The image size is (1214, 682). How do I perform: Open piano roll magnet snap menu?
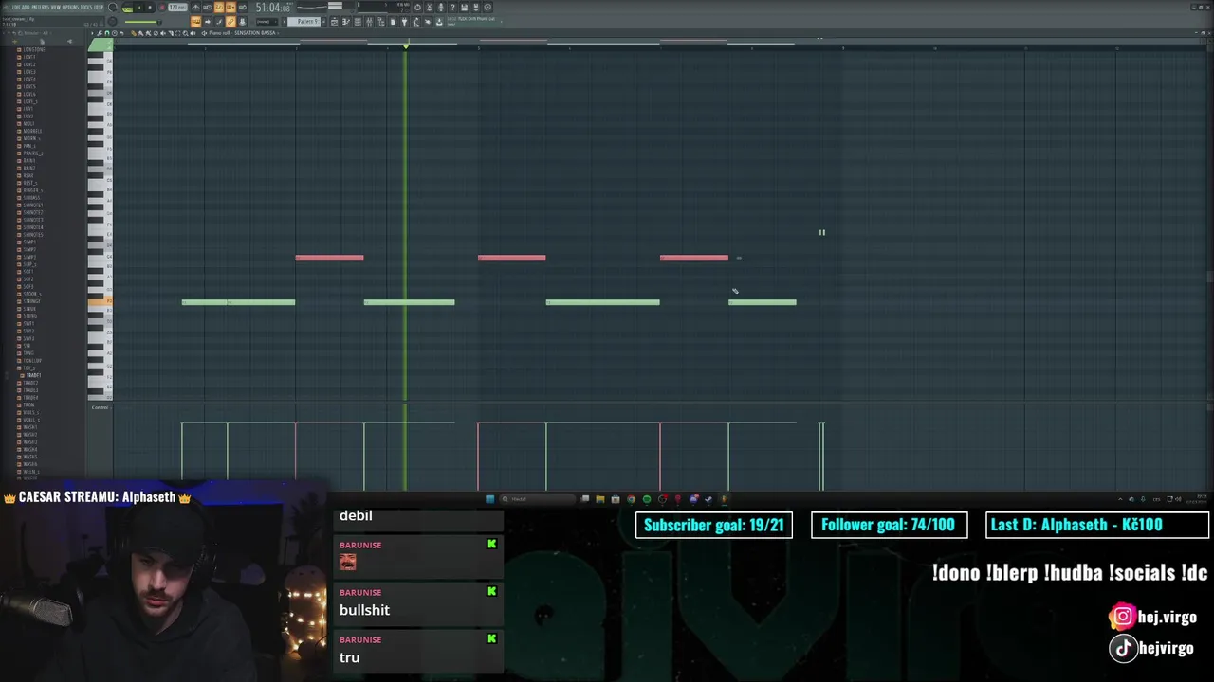click(107, 33)
